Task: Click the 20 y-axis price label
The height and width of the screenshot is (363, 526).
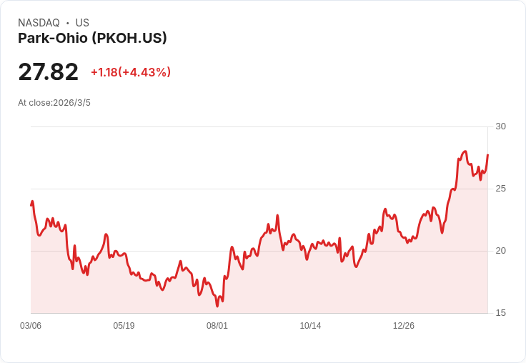Action: click(x=500, y=251)
